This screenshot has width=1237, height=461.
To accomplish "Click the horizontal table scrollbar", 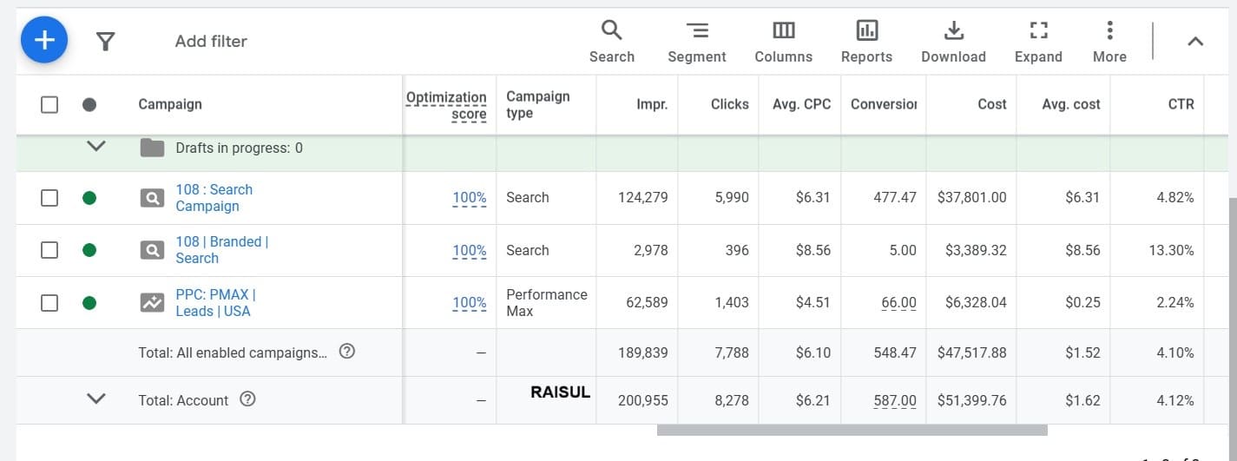I will coord(852,430).
